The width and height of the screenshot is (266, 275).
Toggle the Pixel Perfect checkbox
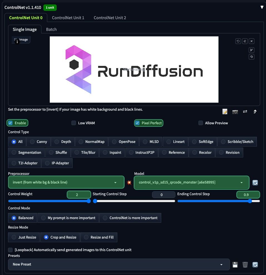137,123
